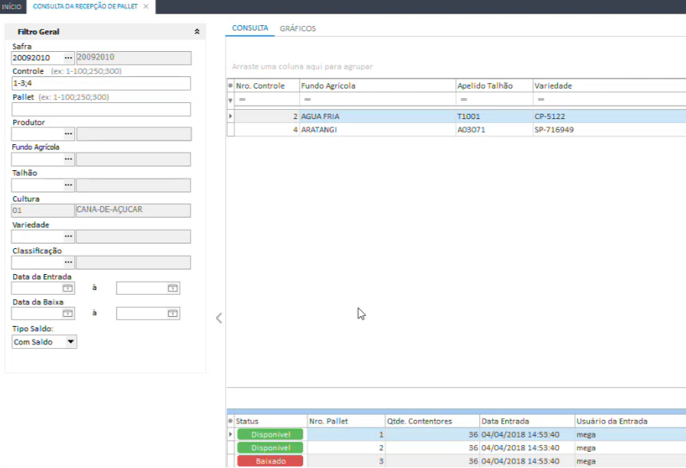Image resolution: width=686 pixels, height=468 pixels.
Task: Click the Pallet filter input field
Action: click(x=101, y=109)
